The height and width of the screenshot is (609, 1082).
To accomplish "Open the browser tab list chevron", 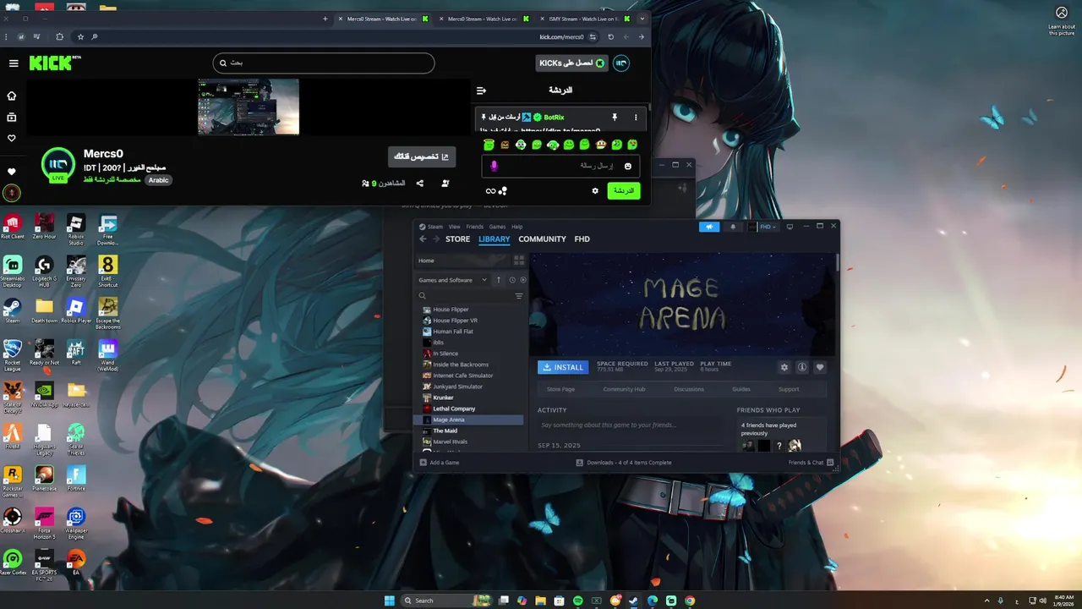I will point(642,19).
